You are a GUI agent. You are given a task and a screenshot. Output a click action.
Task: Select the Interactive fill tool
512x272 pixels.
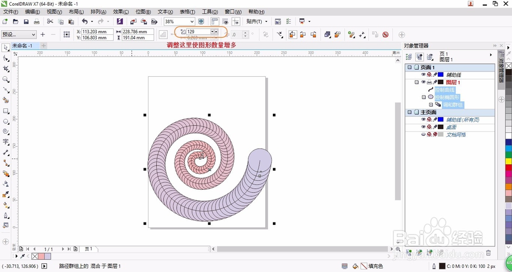[6, 205]
